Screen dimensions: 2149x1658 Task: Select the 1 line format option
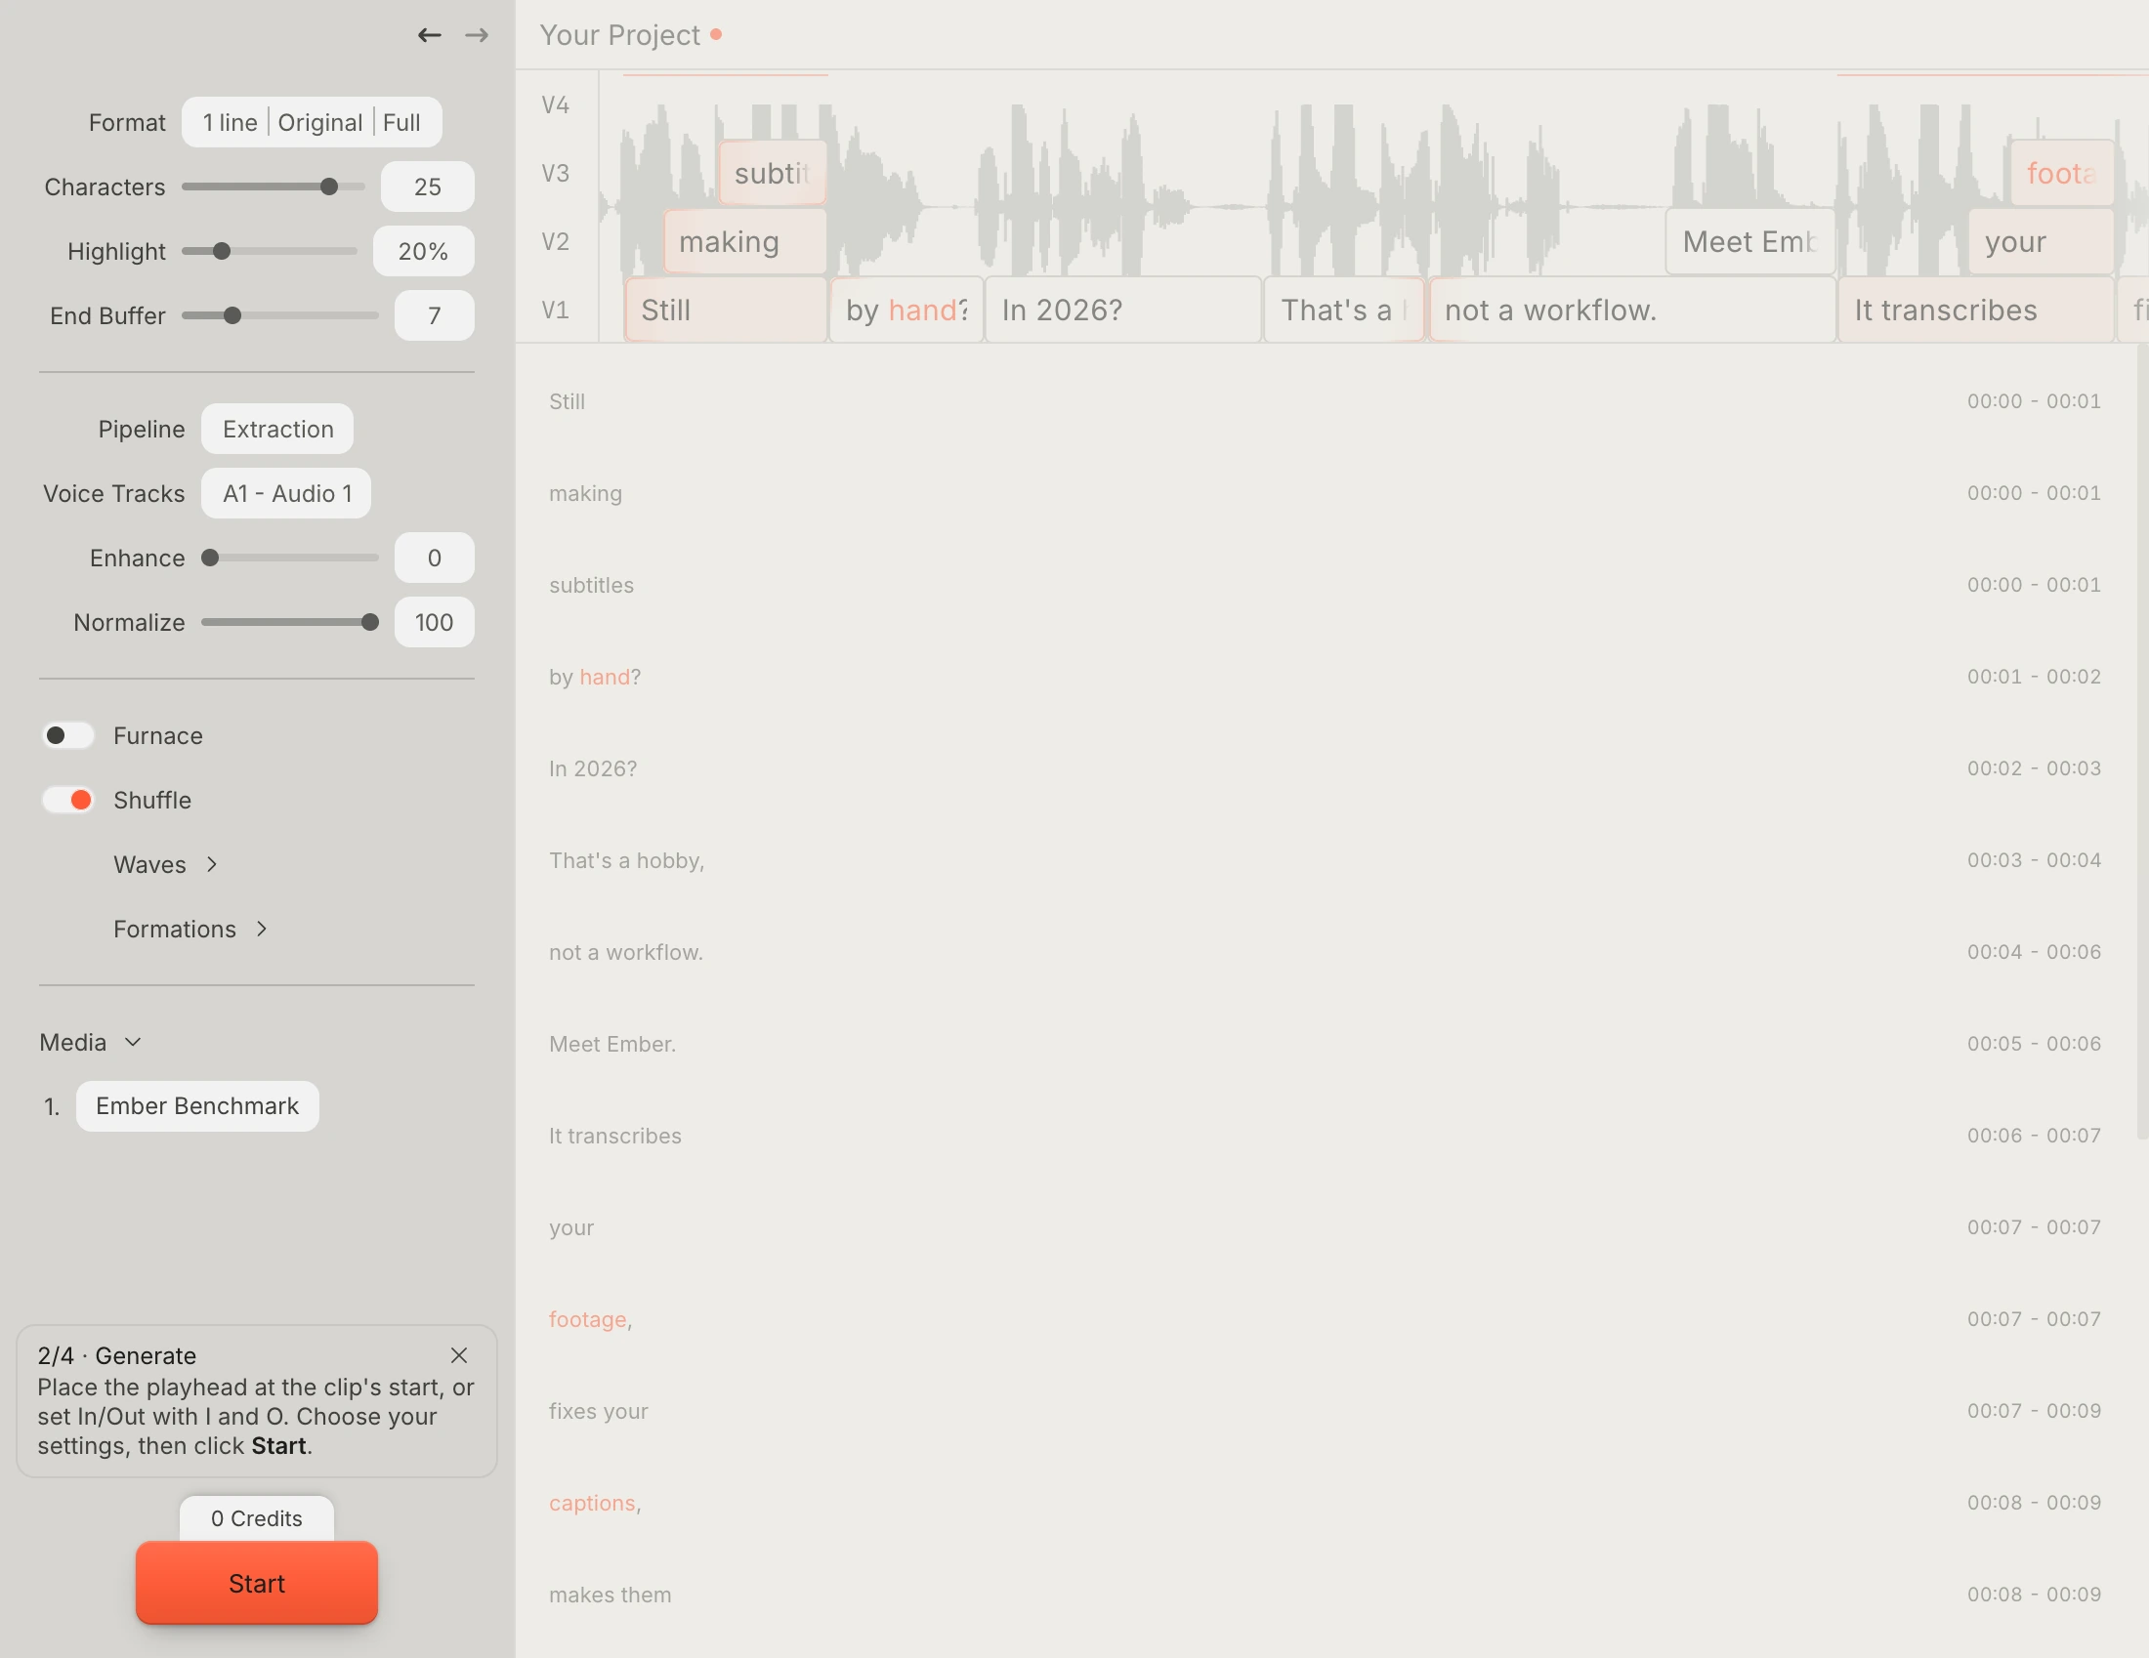tap(230, 122)
